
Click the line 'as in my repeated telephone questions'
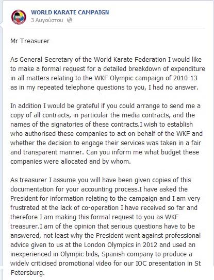point(104,87)
